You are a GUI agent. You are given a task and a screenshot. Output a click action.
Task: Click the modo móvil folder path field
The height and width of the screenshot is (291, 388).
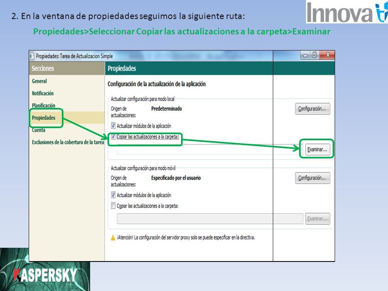point(210,219)
